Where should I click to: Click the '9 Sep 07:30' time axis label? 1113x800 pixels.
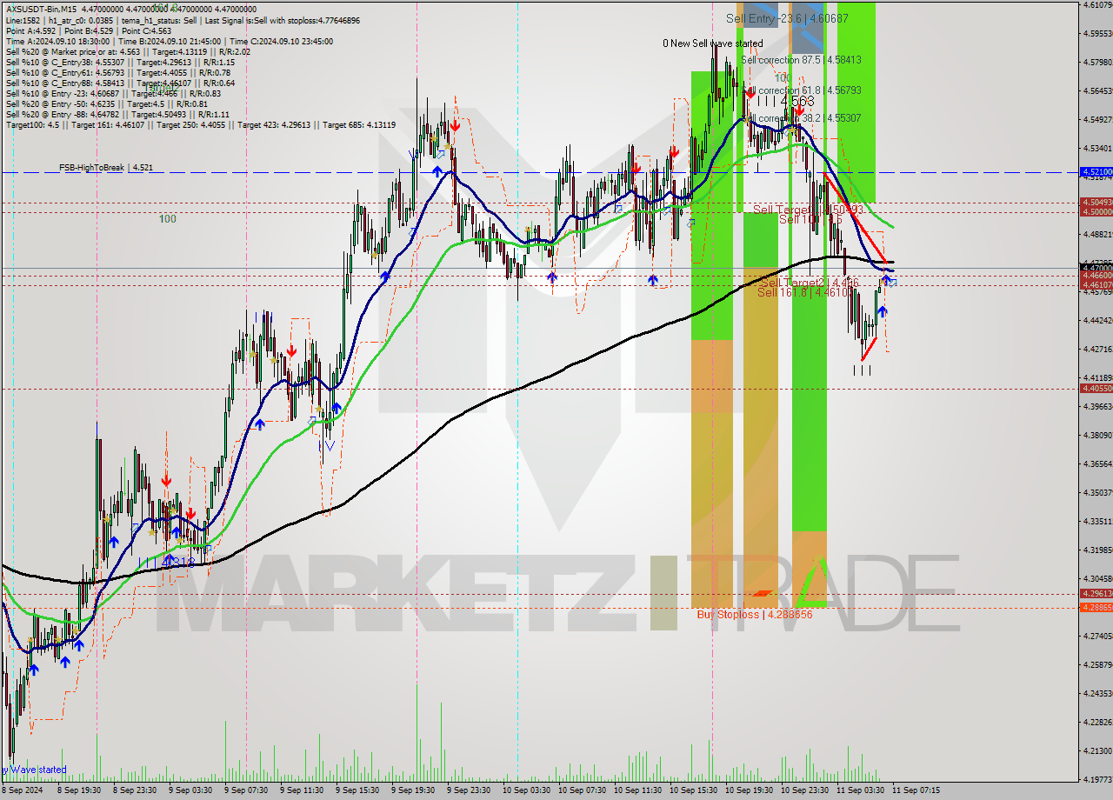tap(245, 790)
